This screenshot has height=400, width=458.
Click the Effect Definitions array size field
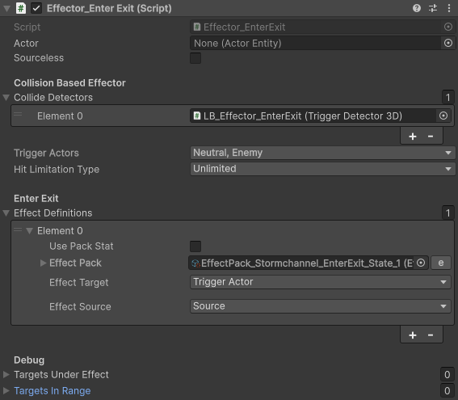click(447, 213)
